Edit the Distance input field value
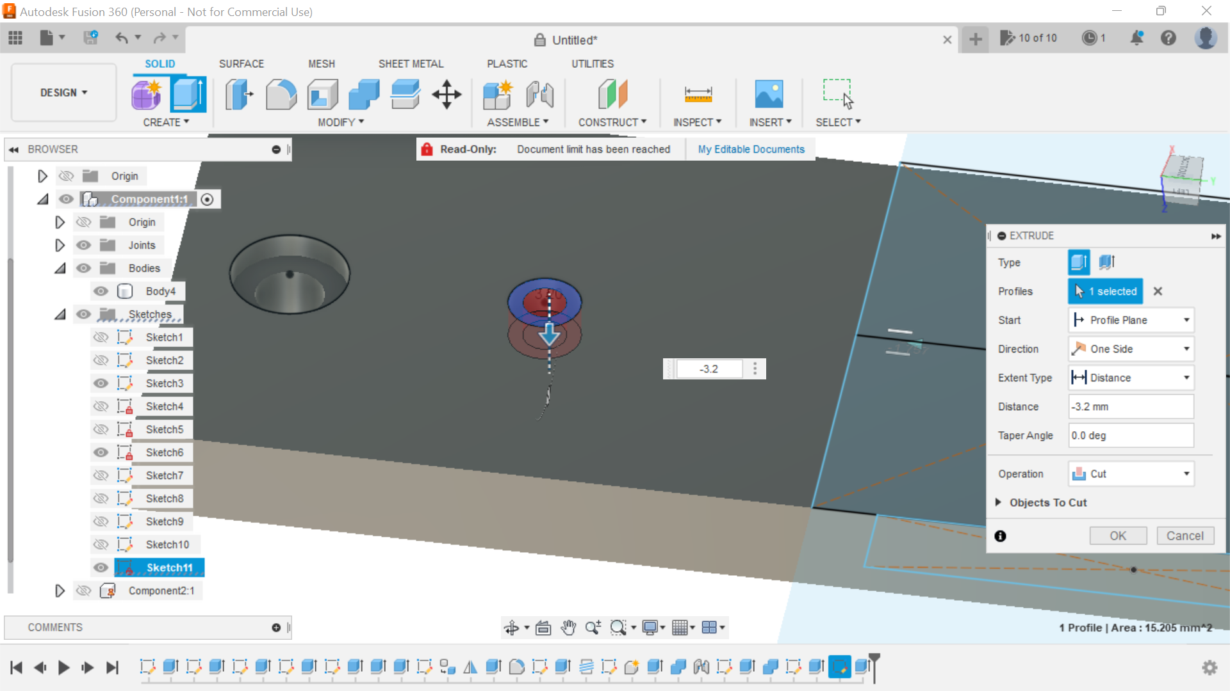 point(1129,406)
